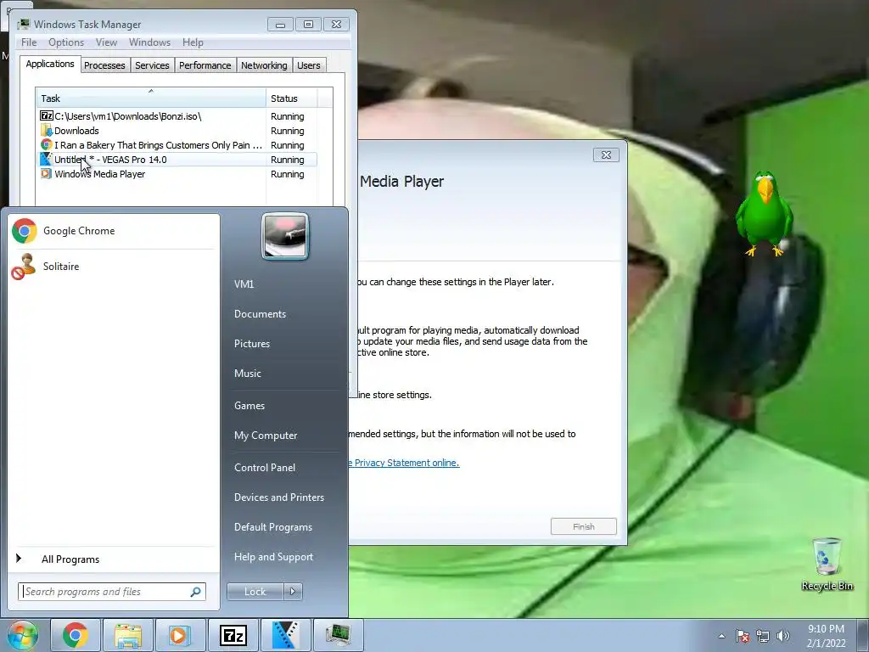Viewport: 869px width, 652px height.
Task: Open Windows Explorer taskbar icon
Action: pyautogui.click(x=128, y=635)
